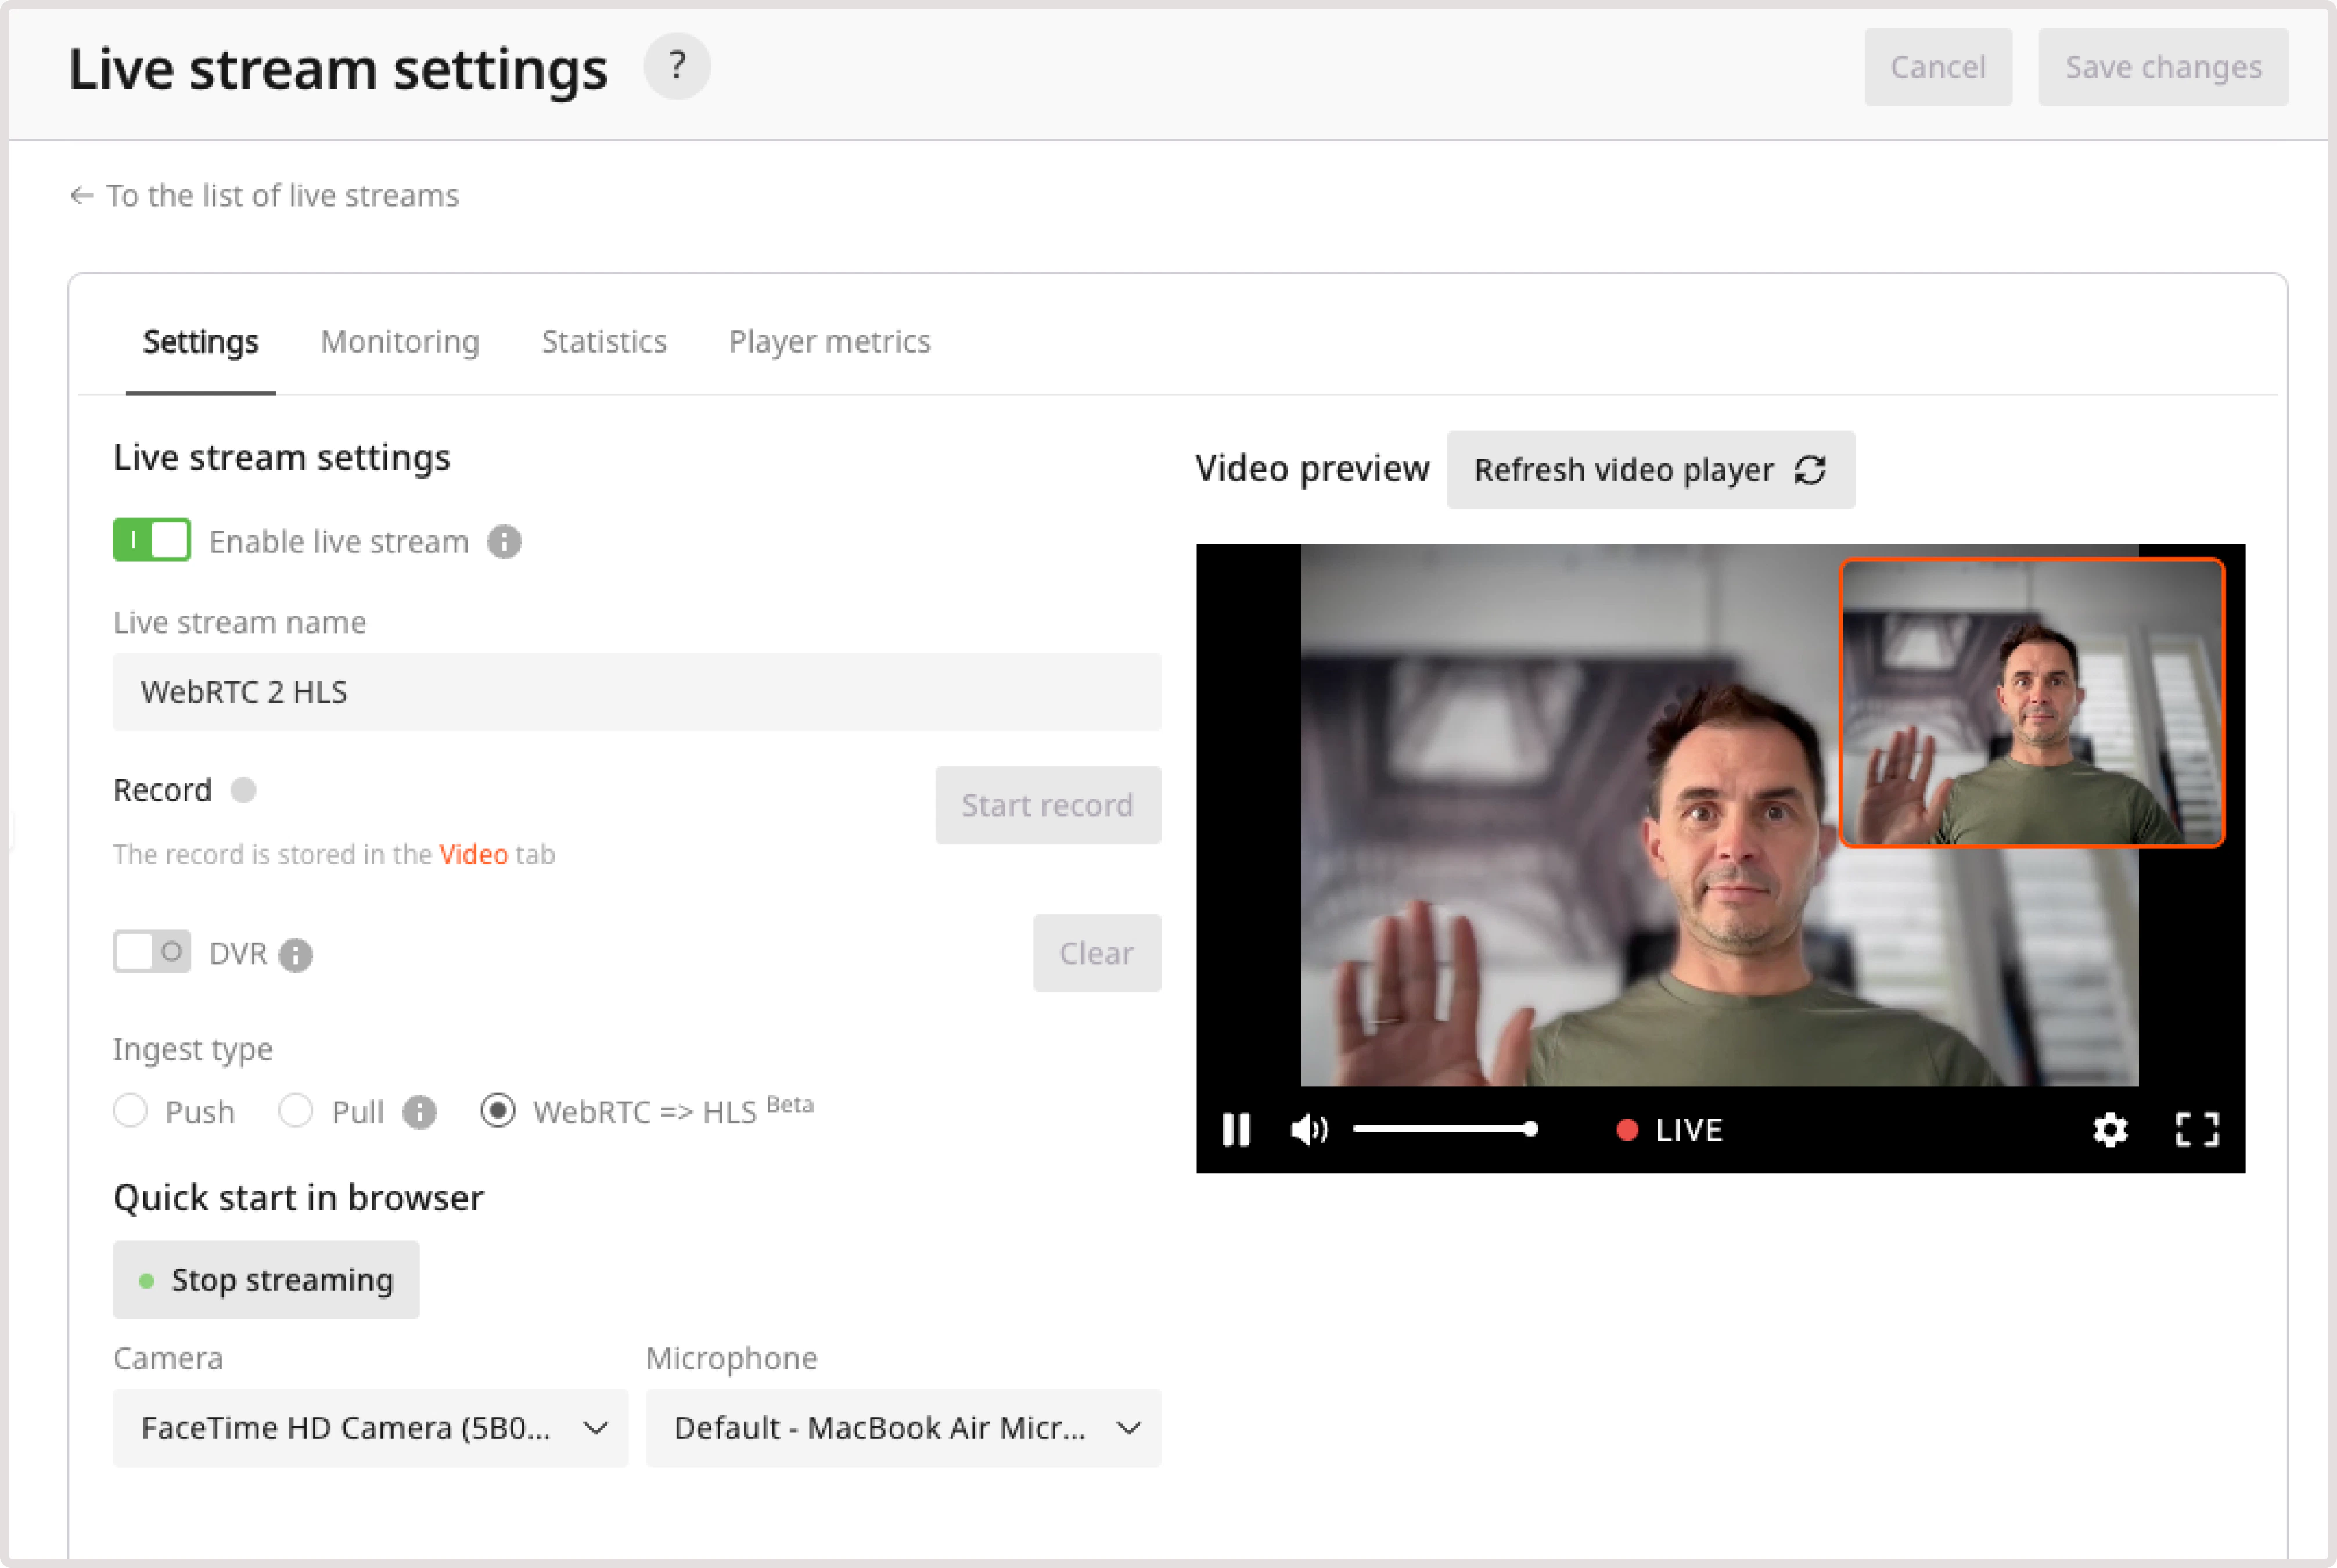
Task: Click the Stop streaming button
Action: (266, 1279)
